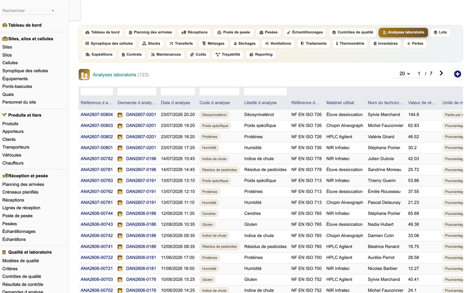This screenshot has height=293, width=473.
Task: Click the current page number field
Action: coord(419,74)
